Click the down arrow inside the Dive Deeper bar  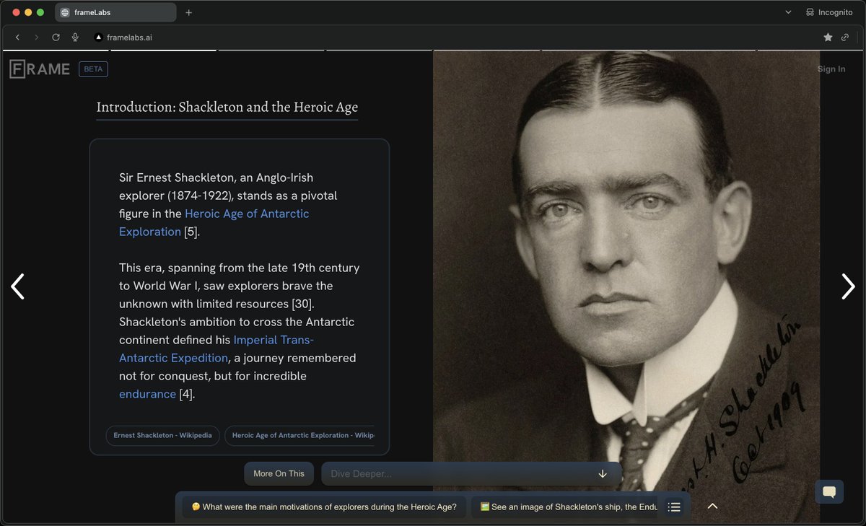coord(603,473)
